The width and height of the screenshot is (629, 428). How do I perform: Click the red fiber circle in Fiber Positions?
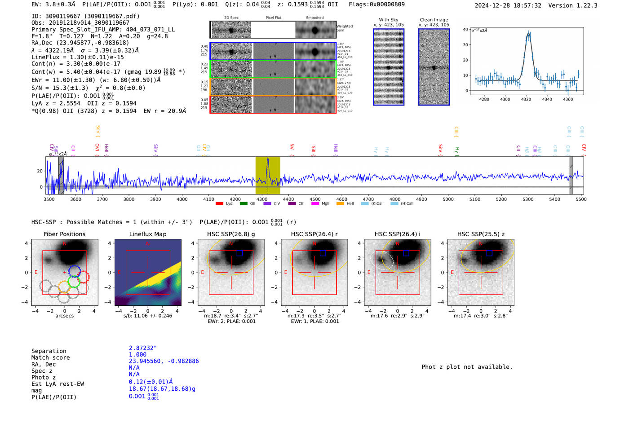pos(84,278)
